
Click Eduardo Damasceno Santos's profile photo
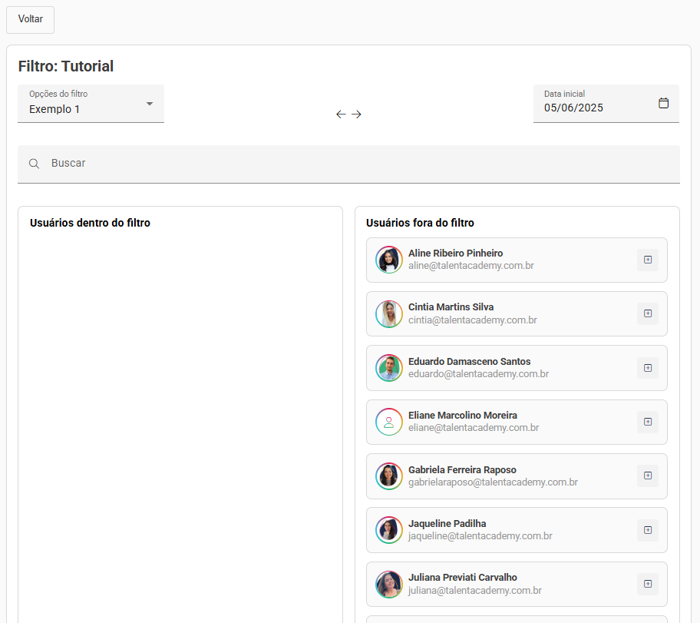(389, 368)
